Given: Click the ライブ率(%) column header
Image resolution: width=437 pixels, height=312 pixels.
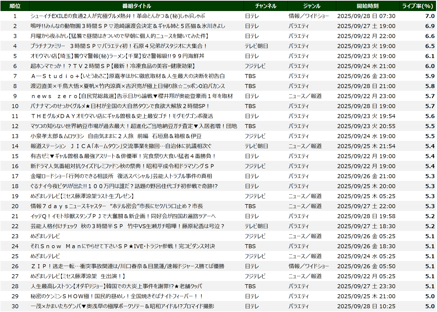Looking at the screenshot, I should 417,6.
